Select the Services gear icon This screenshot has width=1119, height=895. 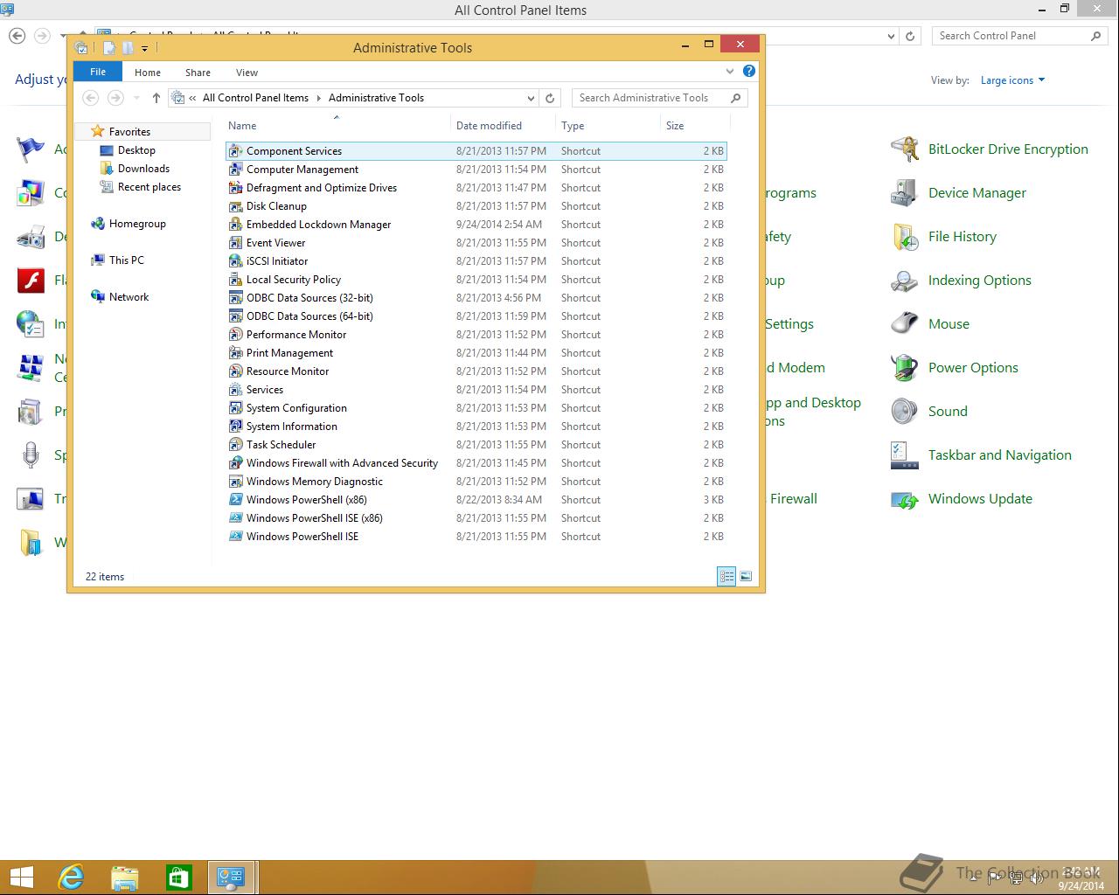click(235, 390)
